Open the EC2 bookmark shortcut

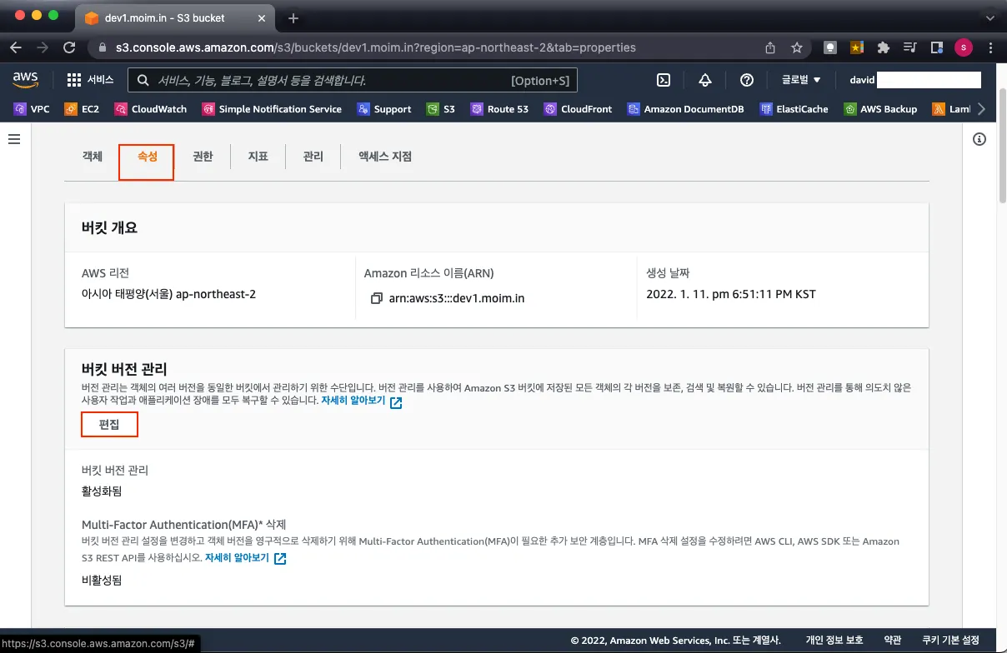point(82,109)
